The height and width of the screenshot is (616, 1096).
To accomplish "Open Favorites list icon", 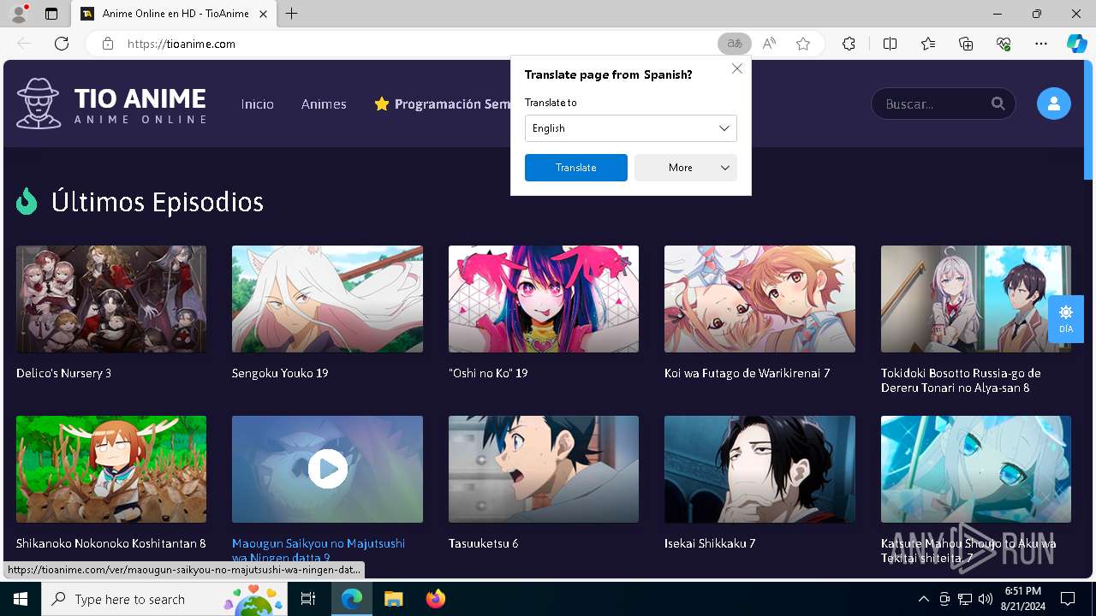I will [x=928, y=44].
